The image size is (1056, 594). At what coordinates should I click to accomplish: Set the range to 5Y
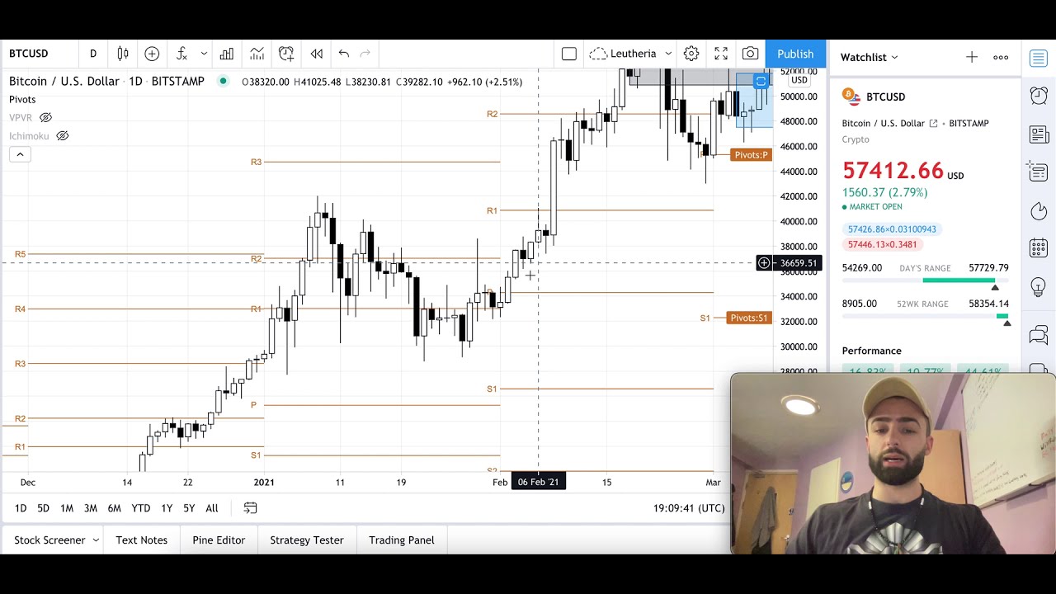pyautogui.click(x=189, y=508)
